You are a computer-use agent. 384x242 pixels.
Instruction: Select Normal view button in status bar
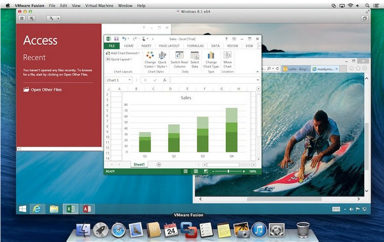pyautogui.click(x=186, y=171)
